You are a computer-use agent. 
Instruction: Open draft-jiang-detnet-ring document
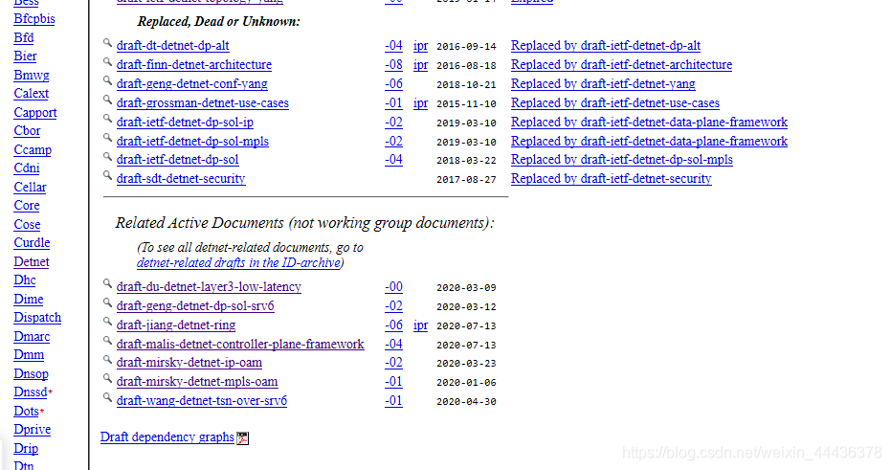175,325
